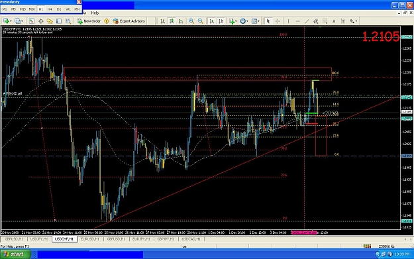Click the large red 1.2105 price label
414x259 pixels.
point(381,36)
